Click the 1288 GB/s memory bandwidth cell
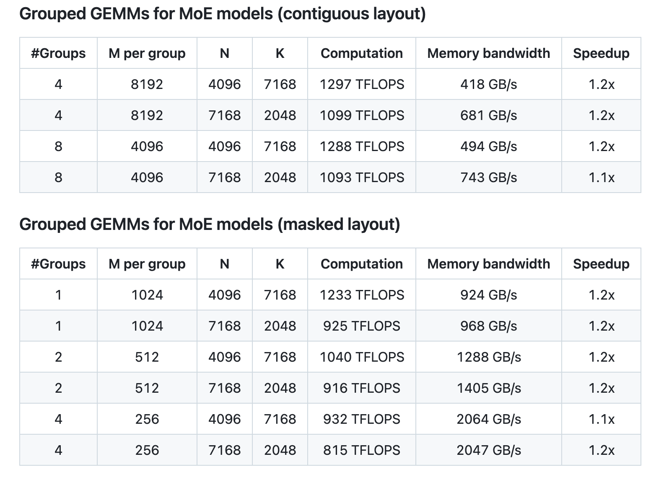The height and width of the screenshot is (480, 664). tap(488, 357)
